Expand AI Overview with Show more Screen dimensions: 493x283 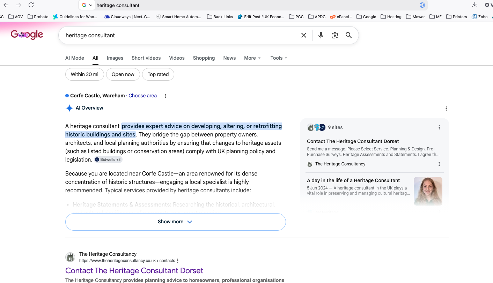[176, 222]
